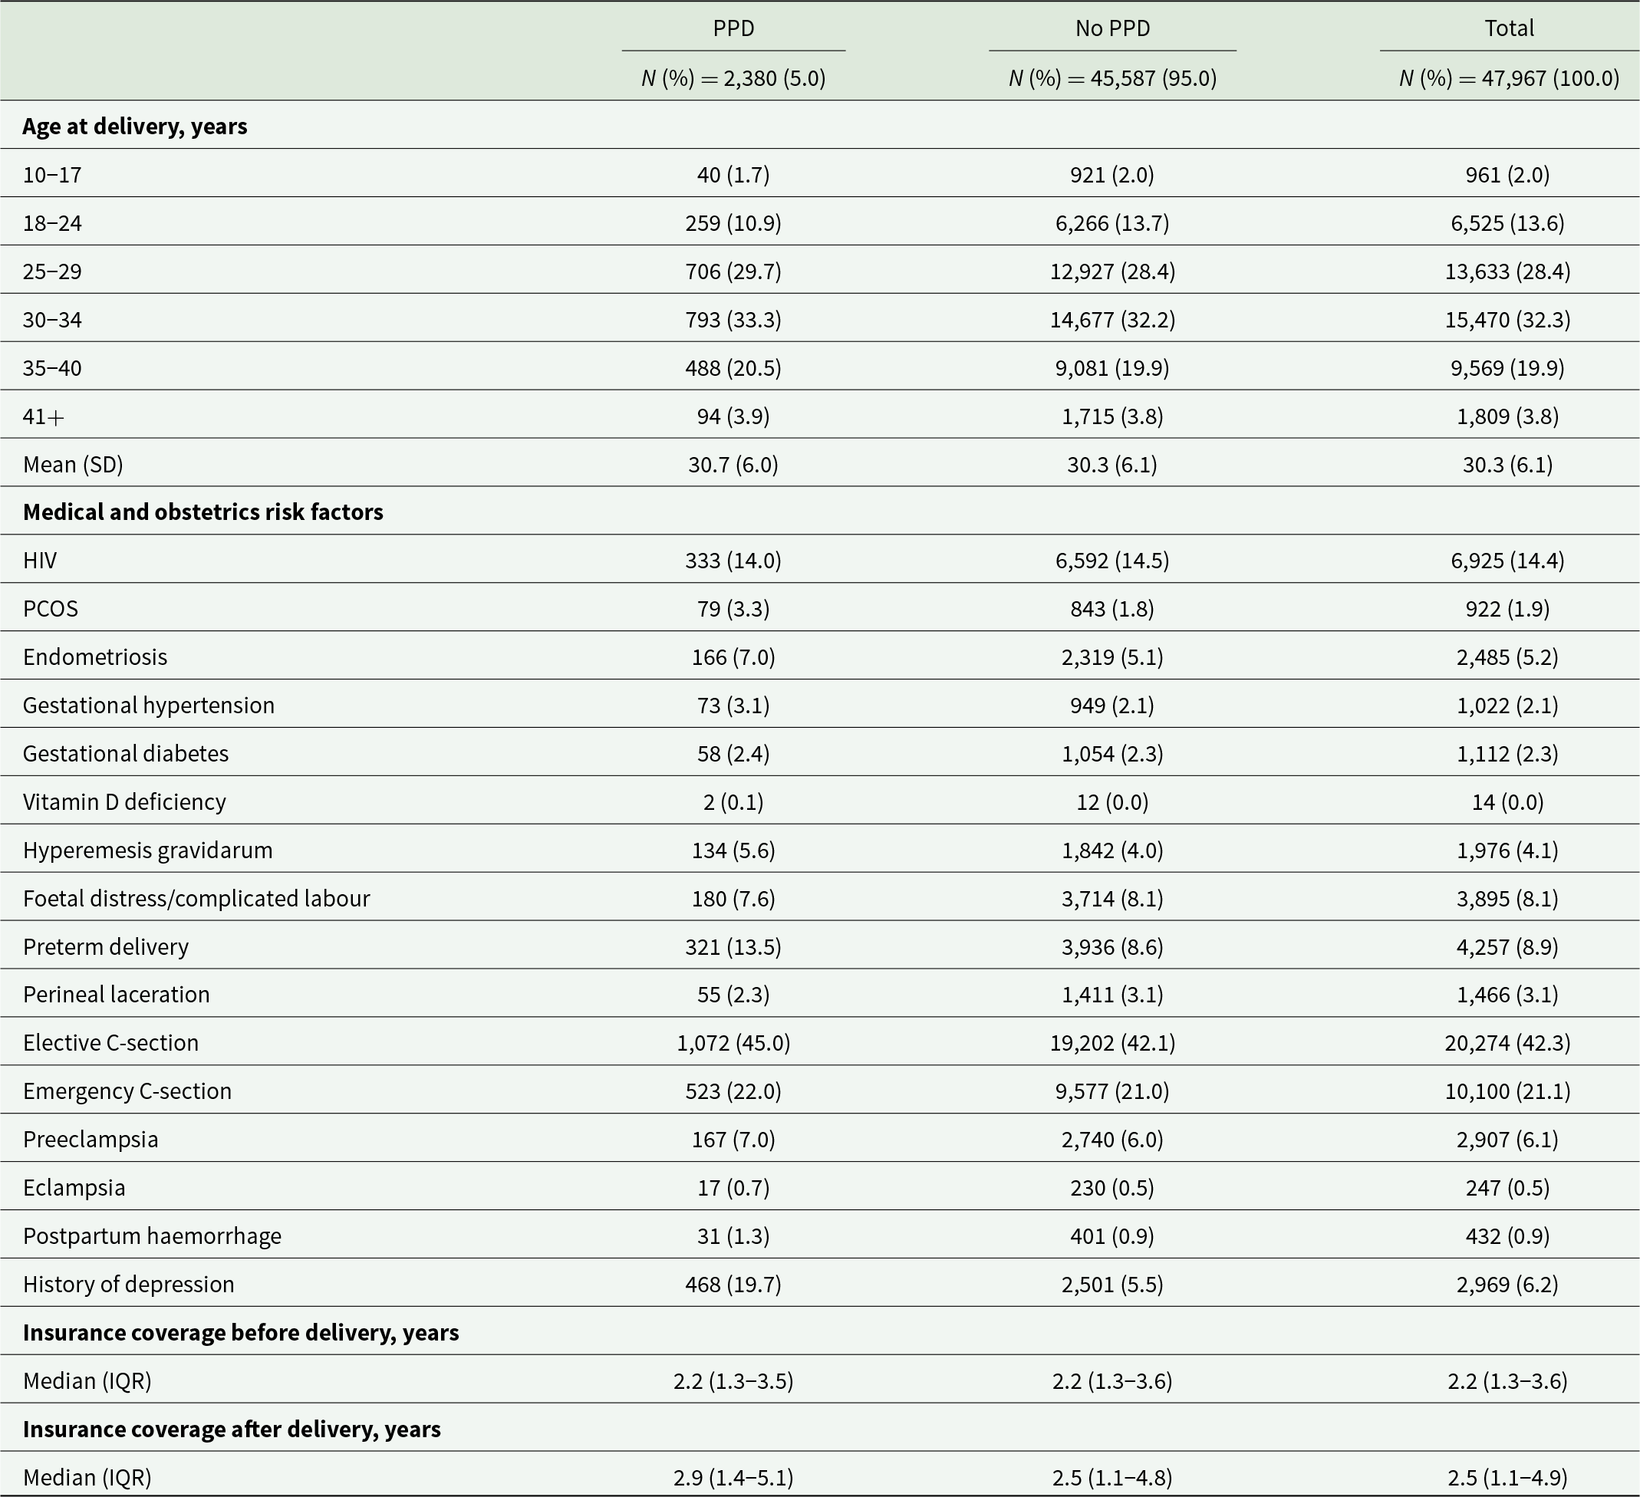Click the PCOS row label
The width and height of the screenshot is (1640, 1497).
tap(51, 608)
